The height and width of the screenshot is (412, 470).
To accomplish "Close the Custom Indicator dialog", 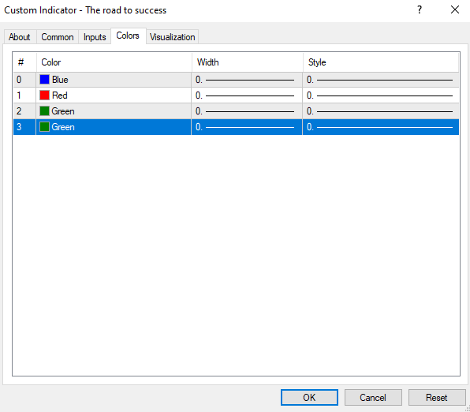I will (x=455, y=10).
